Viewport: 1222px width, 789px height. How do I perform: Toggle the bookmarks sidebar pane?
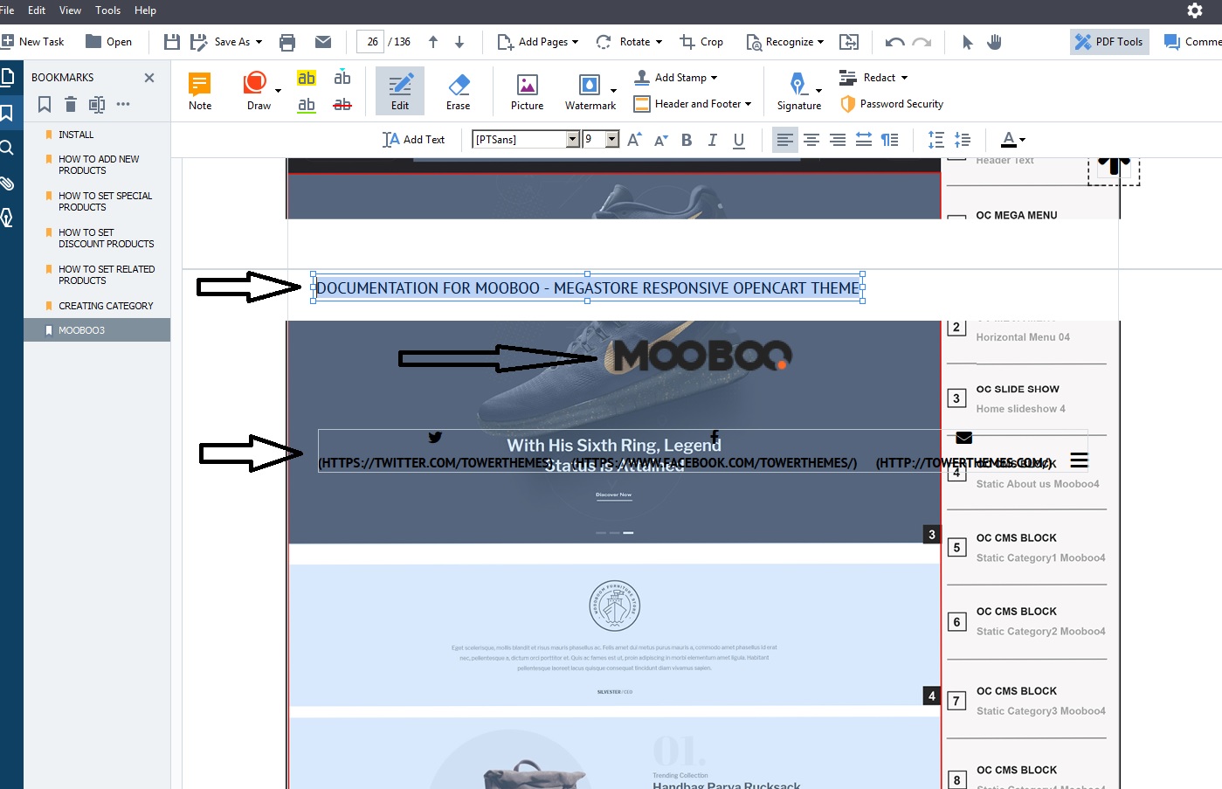point(7,113)
